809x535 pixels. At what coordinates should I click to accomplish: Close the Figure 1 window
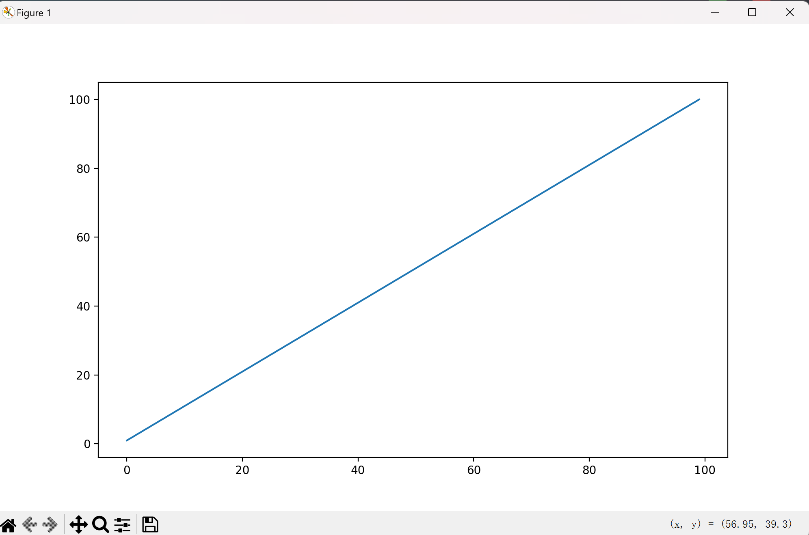(x=790, y=13)
